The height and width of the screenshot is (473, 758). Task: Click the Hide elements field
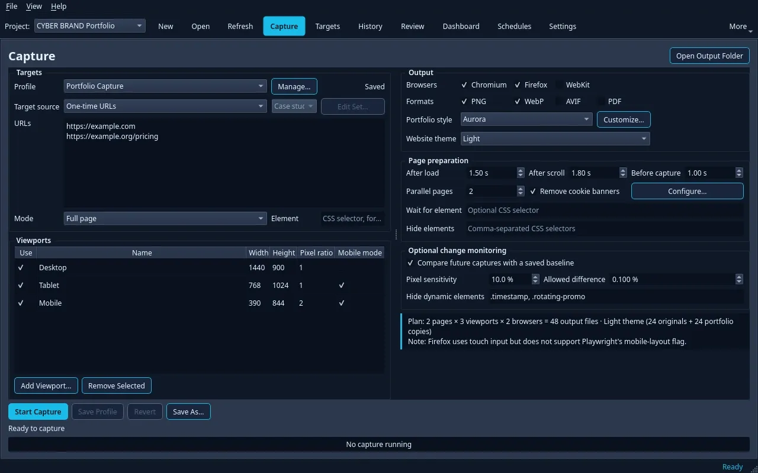(604, 229)
